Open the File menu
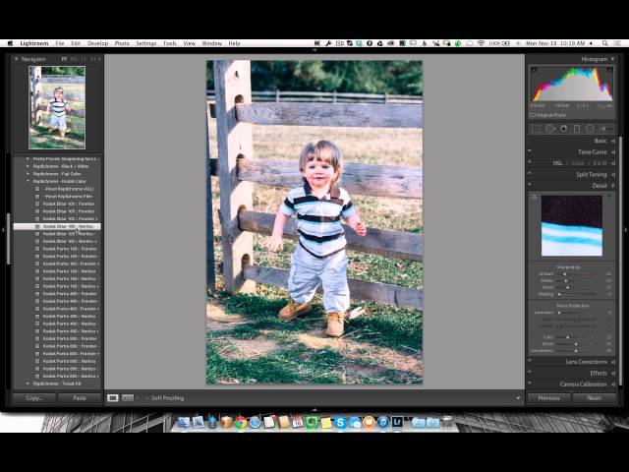The width and height of the screenshot is (629, 472). pos(60,43)
